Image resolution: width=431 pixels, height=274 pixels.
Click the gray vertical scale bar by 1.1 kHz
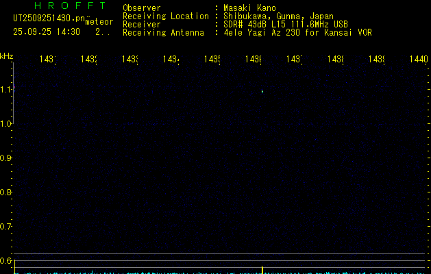[x=13, y=93]
